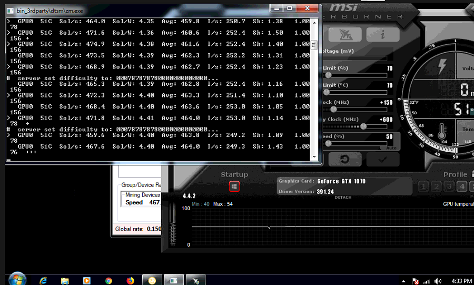Click the Memory Clock value +600
Screen dimensions: 474x285
[x=386, y=120]
